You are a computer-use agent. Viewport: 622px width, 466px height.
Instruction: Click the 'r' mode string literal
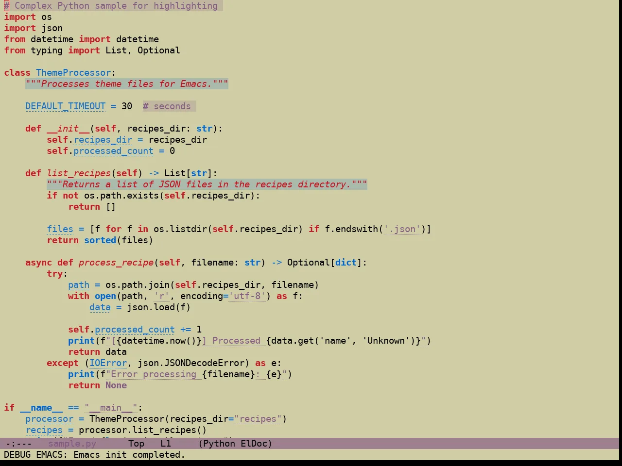[x=162, y=296]
